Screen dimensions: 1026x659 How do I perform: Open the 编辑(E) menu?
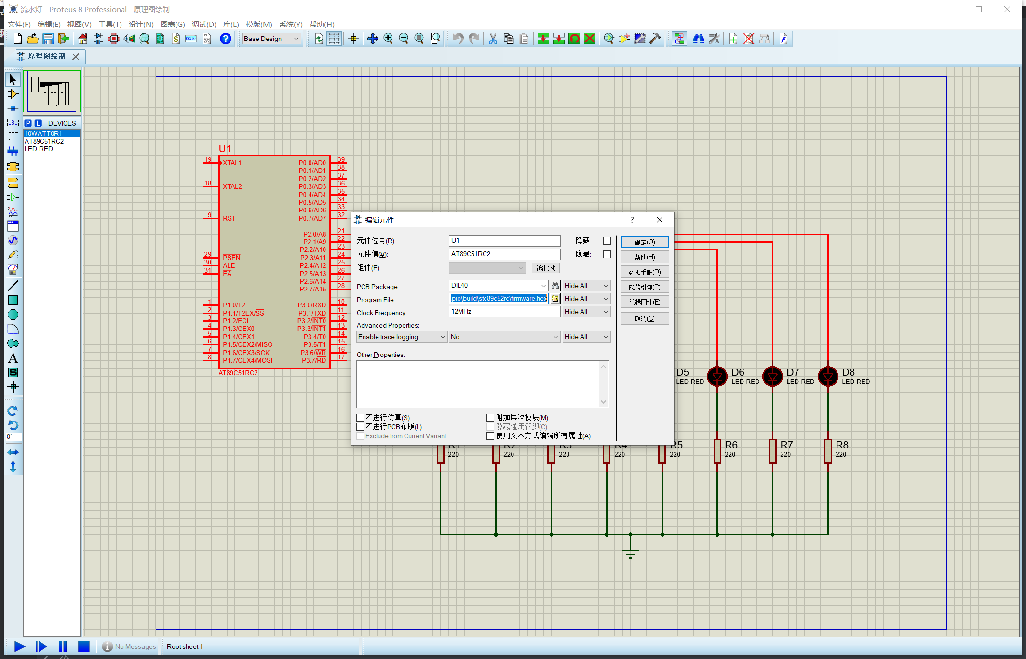(x=49, y=24)
